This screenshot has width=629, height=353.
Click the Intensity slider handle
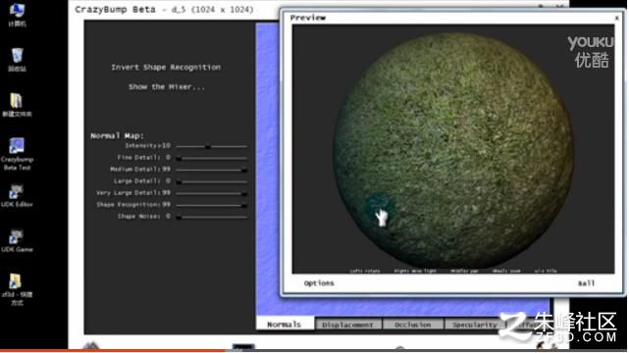click(208, 147)
